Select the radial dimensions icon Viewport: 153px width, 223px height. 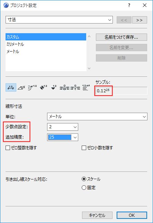point(32,87)
